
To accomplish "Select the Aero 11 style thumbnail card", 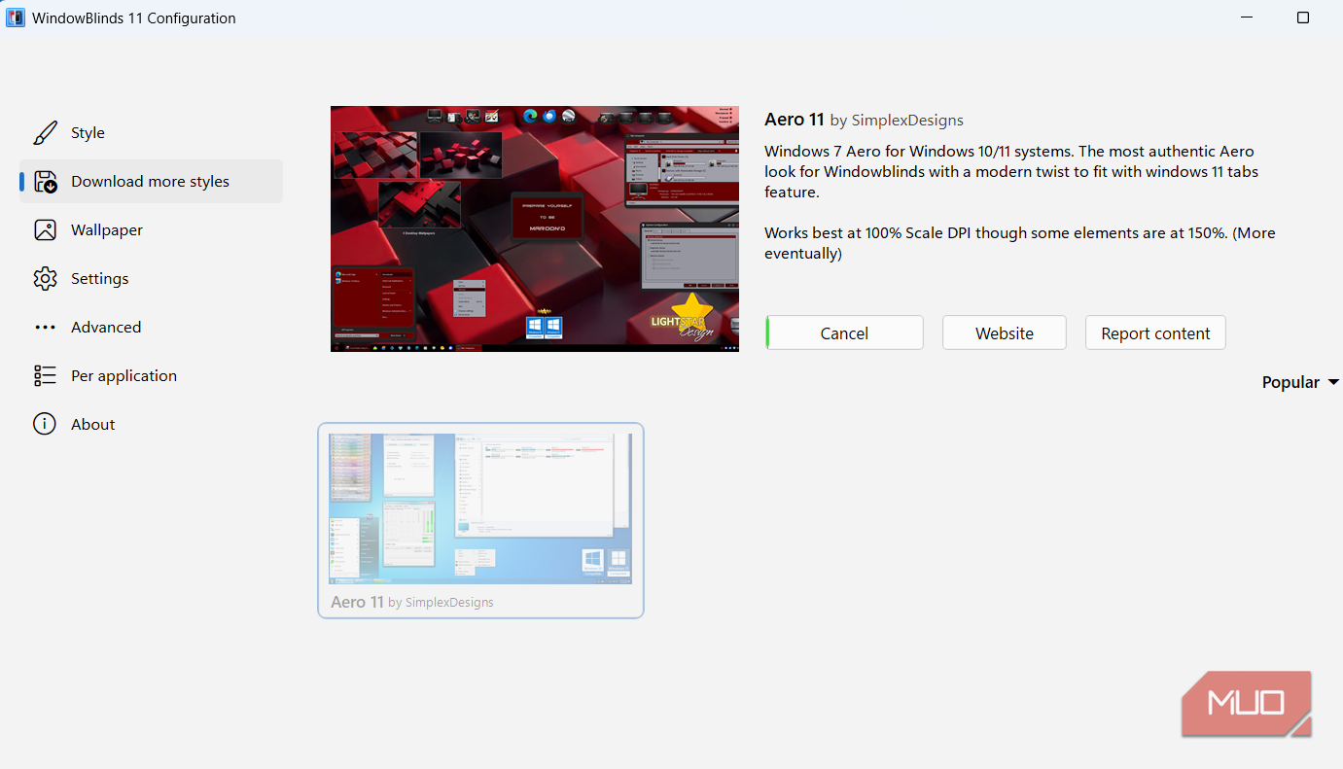I will (x=480, y=520).
